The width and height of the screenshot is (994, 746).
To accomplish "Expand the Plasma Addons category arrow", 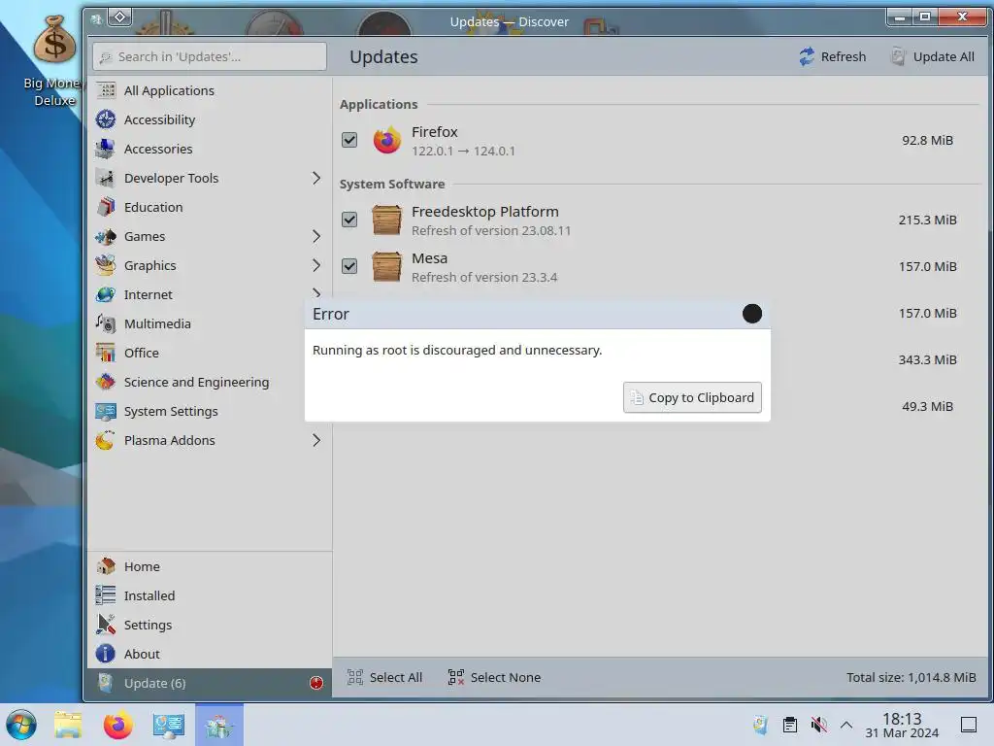I will tap(316, 440).
